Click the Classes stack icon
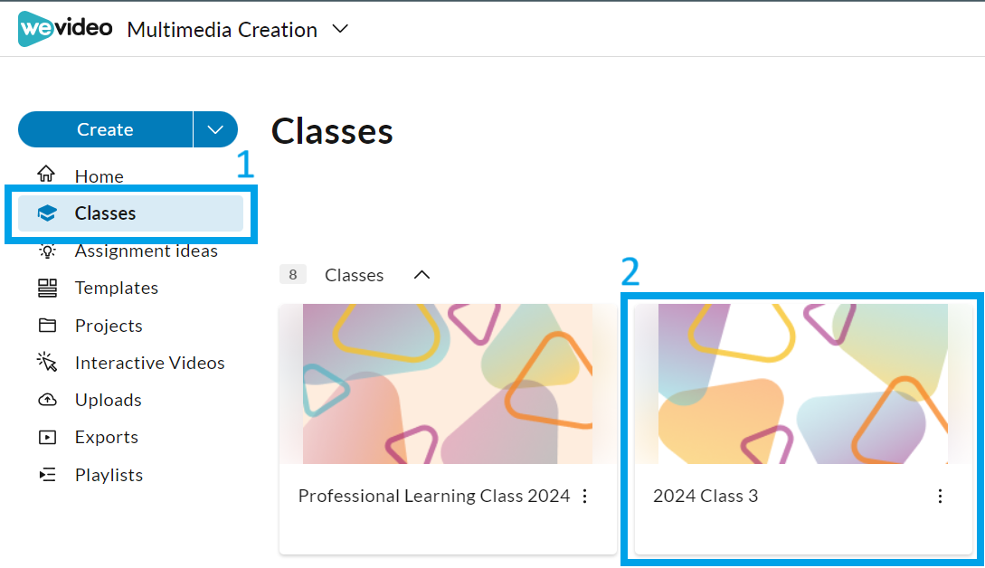Image resolution: width=985 pixels, height=568 pixels. point(46,213)
